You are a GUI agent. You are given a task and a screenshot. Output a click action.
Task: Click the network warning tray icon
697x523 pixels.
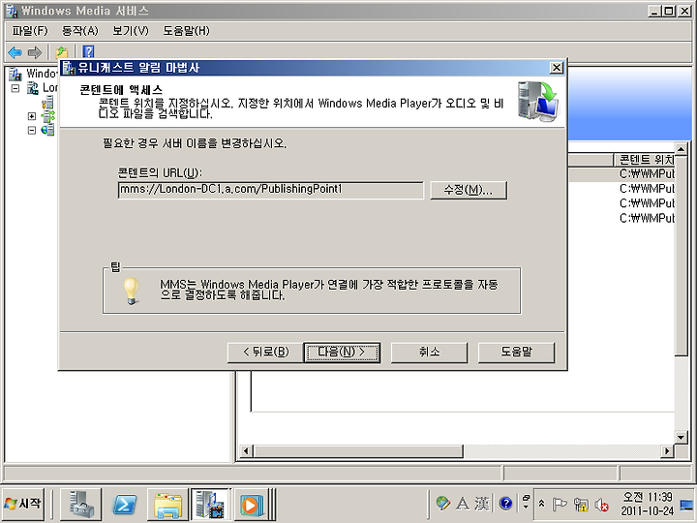tap(581, 505)
